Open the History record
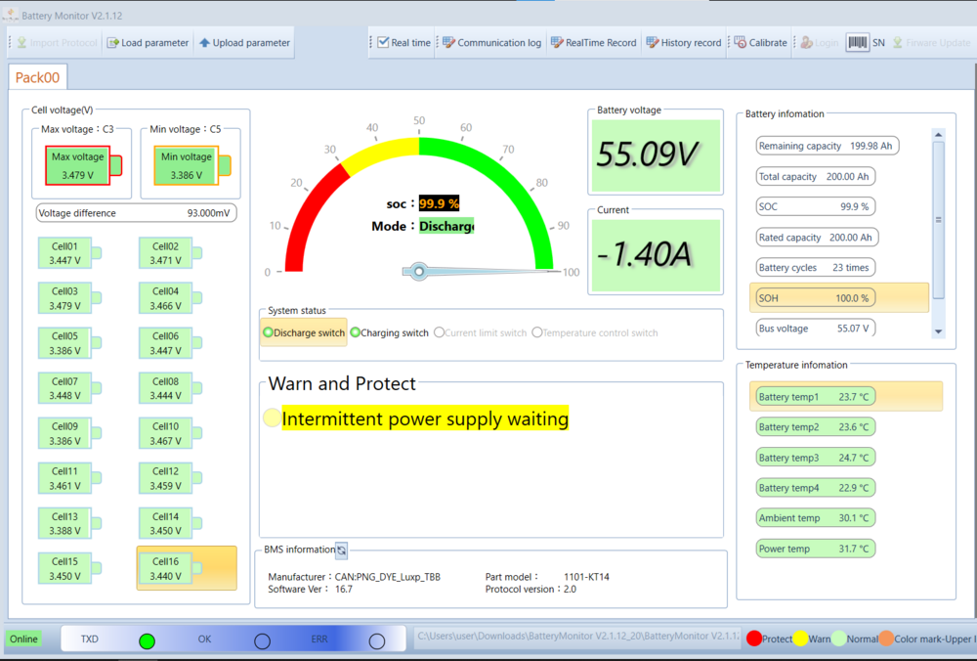Image resolution: width=977 pixels, height=661 pixels. pyautogui.click(x=683, y=43)
